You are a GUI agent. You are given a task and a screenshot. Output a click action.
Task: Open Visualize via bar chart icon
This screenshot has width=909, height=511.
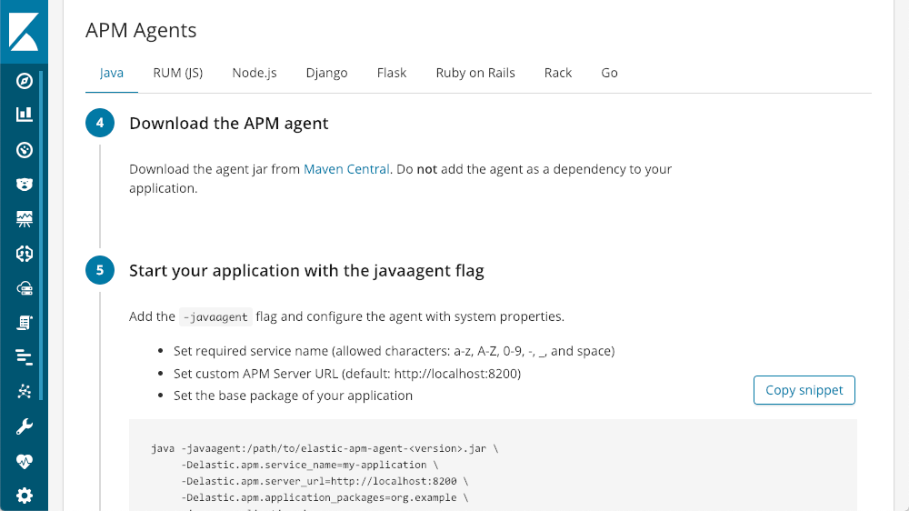click(24, 115)
